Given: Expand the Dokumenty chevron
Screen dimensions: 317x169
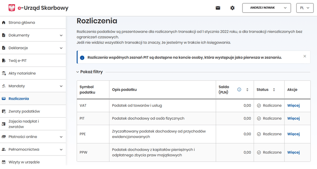Looking at the screenshot, I should (61, 35).
